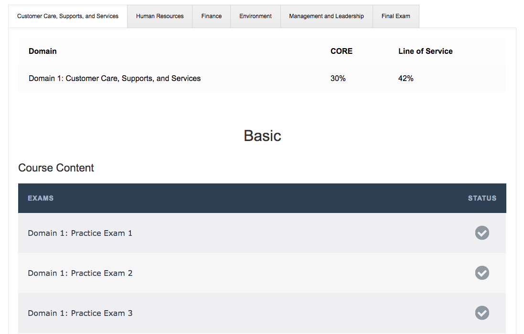The image size is (524, 334).
Task: Open the Management and Leadership tab
Action: [x=326, y=16]
